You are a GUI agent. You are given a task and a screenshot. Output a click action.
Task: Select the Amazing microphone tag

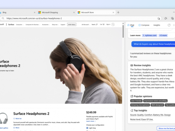(x=140, y=105)
